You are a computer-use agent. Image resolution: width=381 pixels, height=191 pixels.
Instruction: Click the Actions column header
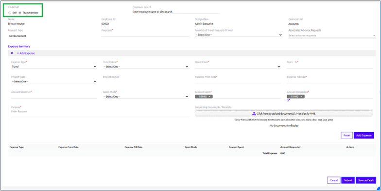[x=350, y=147]
